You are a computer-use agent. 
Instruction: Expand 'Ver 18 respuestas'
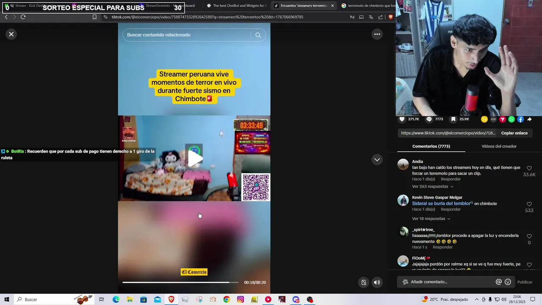tap(431, 219)
